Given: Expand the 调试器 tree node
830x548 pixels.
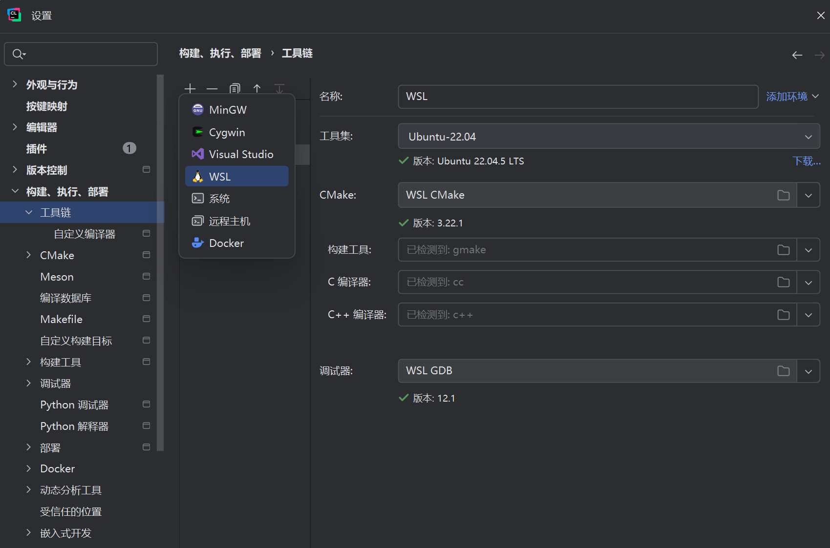Looking at the screenshot, I should (x=29, y=383).
